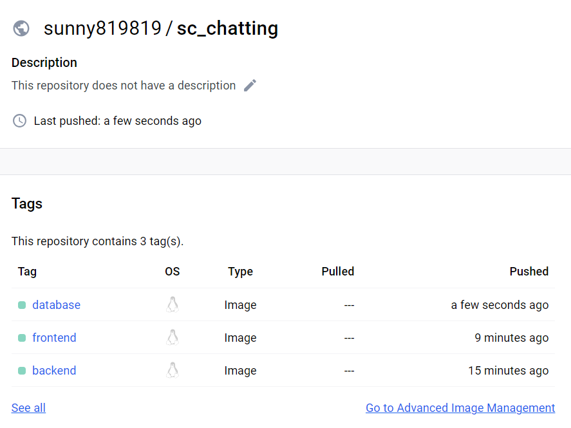Viewport: 571px width, 428px height.
Task: Click the sc_chatting repository name
Action: (228, 28)
